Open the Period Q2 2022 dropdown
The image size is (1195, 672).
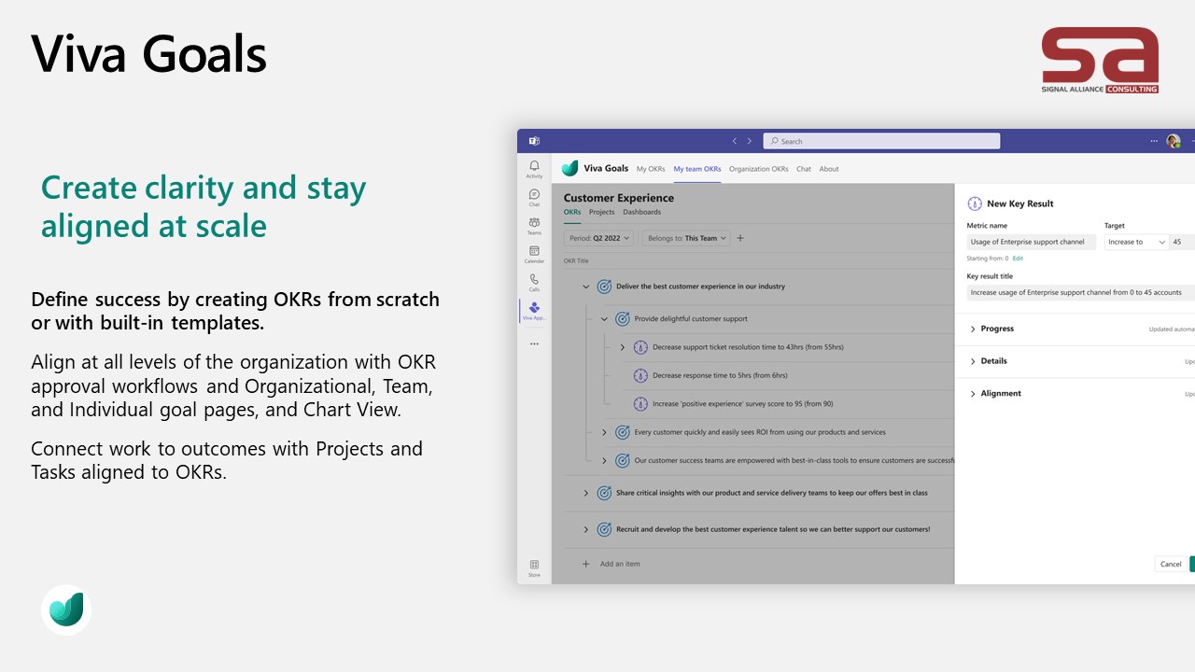tap(599, 238)
